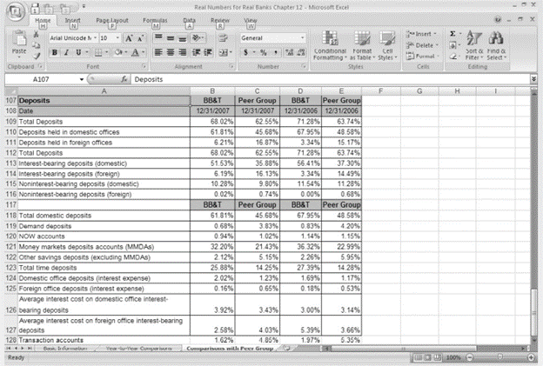Toggle Italic formatting
Screen dimensions: 543x366
click(66, 52)
